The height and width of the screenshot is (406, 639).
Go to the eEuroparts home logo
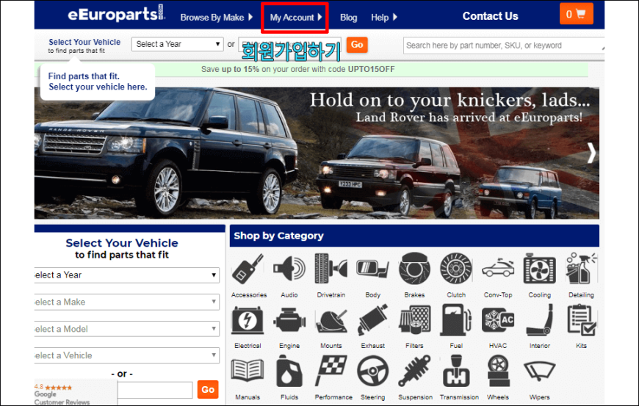pos(116,13)
